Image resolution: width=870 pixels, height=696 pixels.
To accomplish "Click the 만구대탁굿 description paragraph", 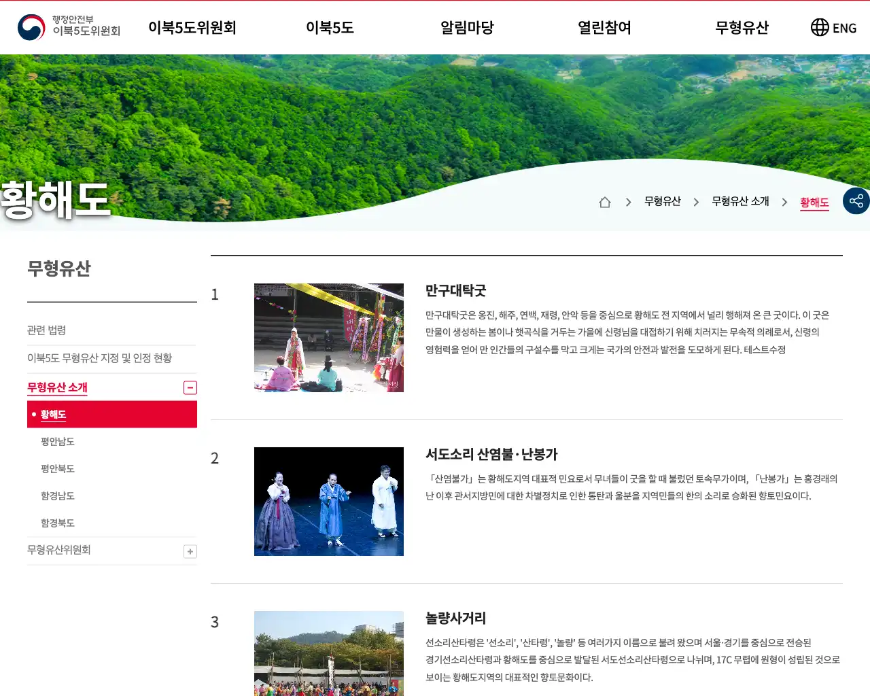I will [x=627, y=332].
